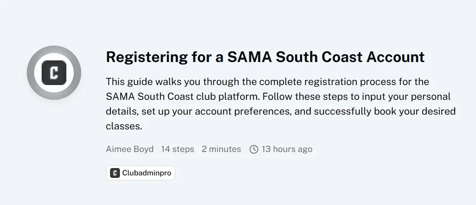This screenshot has width=476, height=205.
Task: Open the Clubadminpro tag chip
Action: click(141, 173)
